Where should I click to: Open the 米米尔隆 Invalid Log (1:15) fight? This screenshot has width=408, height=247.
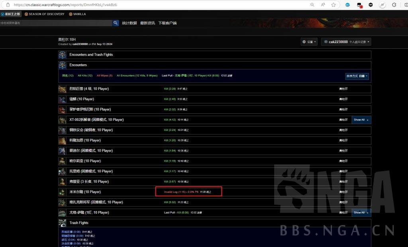click(x=181, y=192)
